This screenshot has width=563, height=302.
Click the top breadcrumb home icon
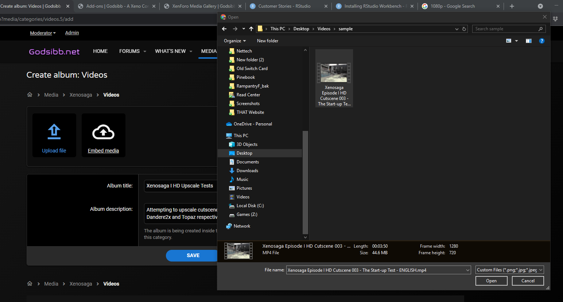tap(30, 95)
